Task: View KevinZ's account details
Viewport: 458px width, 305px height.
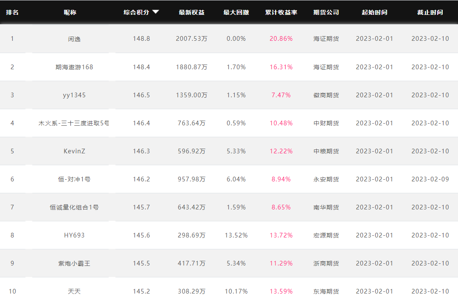Action: click(x=74, y=151)
